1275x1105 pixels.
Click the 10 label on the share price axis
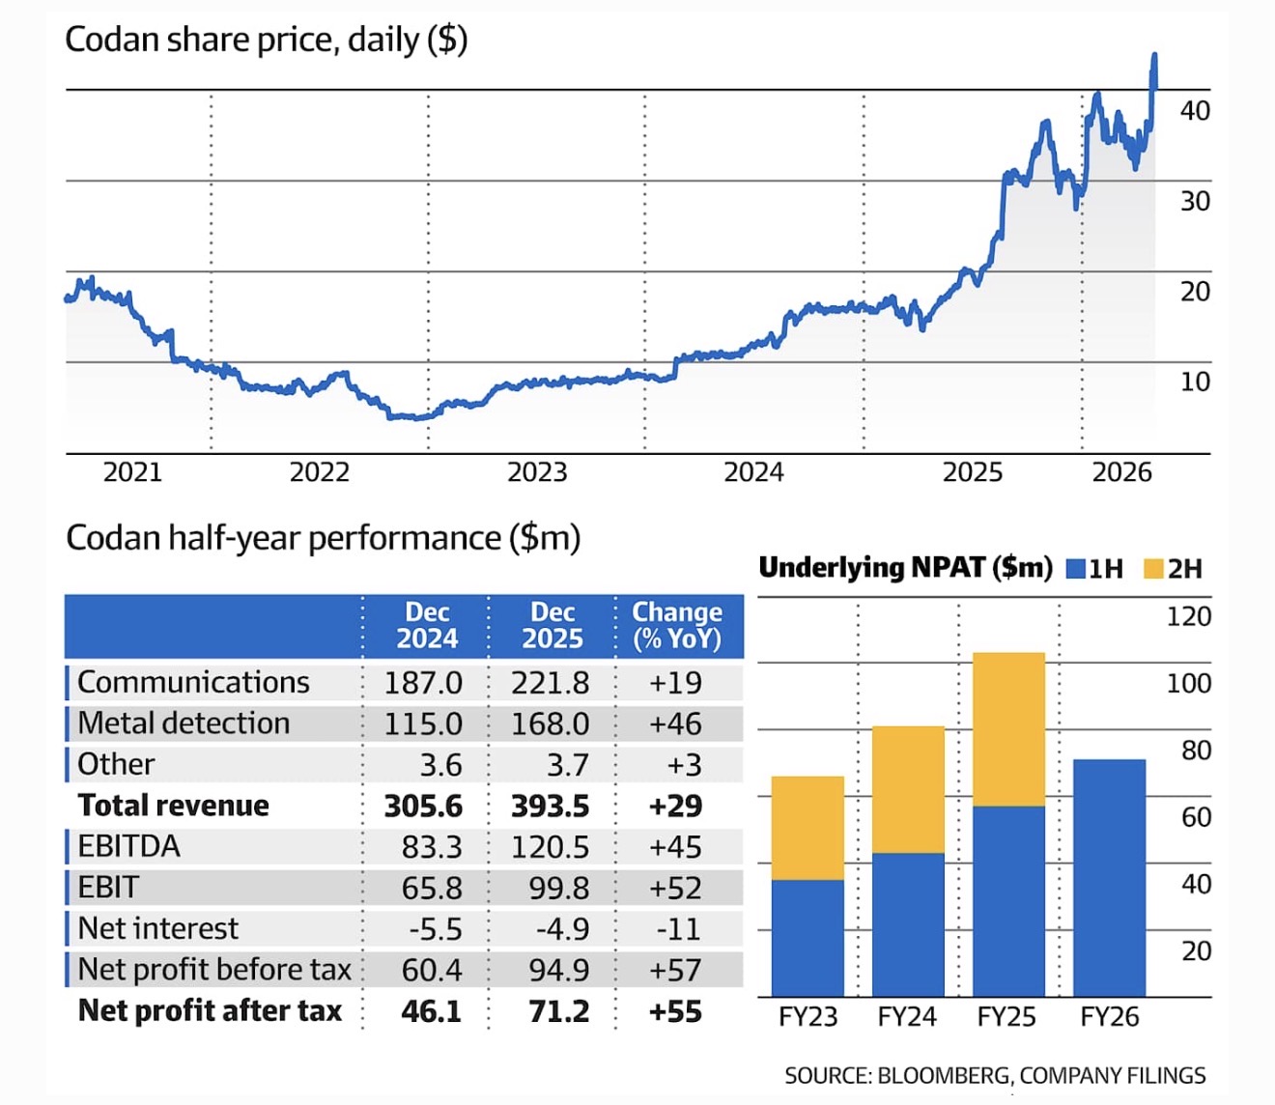pyautogui.click(x=1195, y=382)
